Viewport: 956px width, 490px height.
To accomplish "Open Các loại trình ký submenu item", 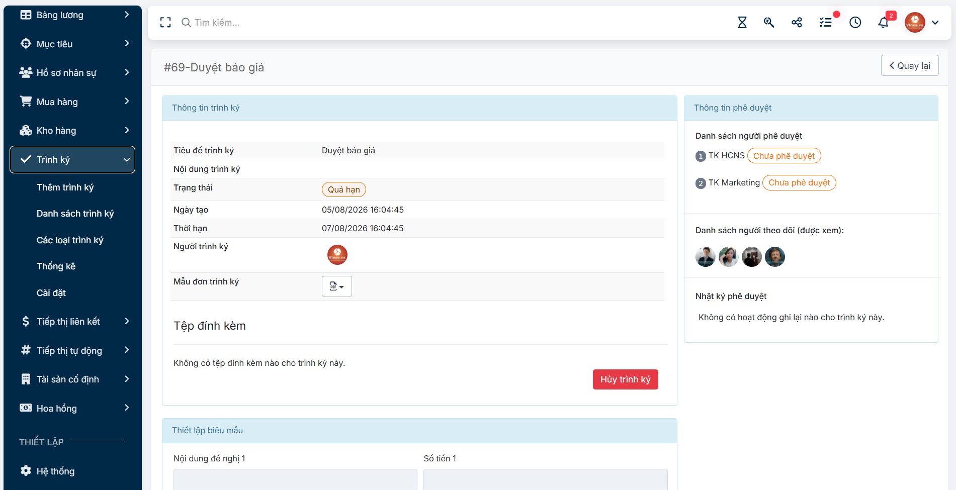I will tap(70, 240).
